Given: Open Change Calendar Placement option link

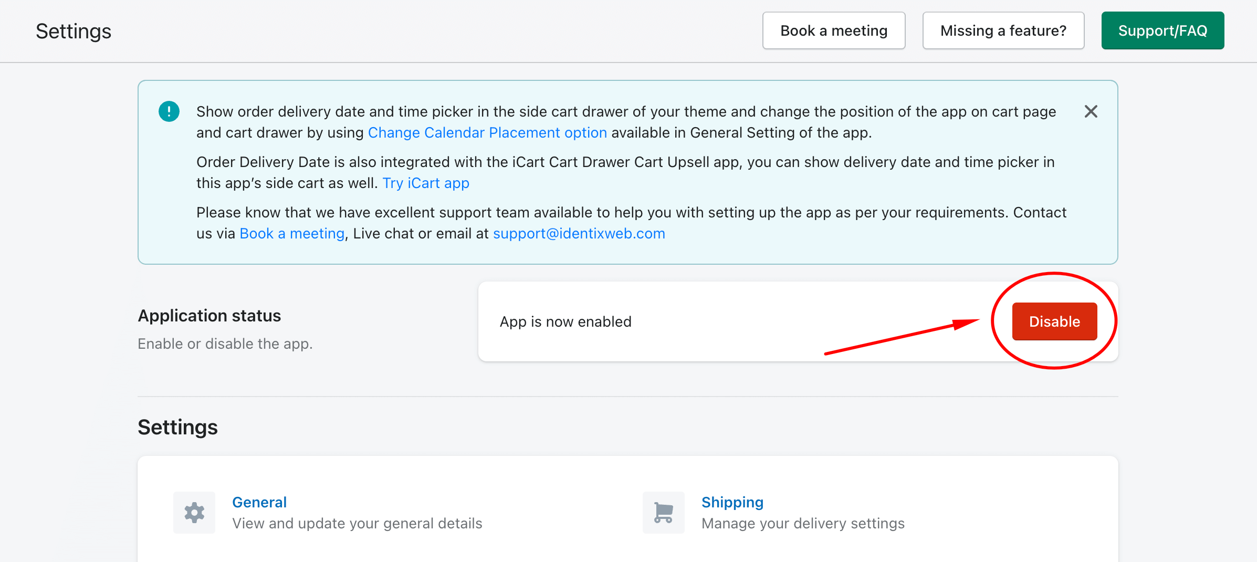Looking at the screenshot, I should 487,133.
